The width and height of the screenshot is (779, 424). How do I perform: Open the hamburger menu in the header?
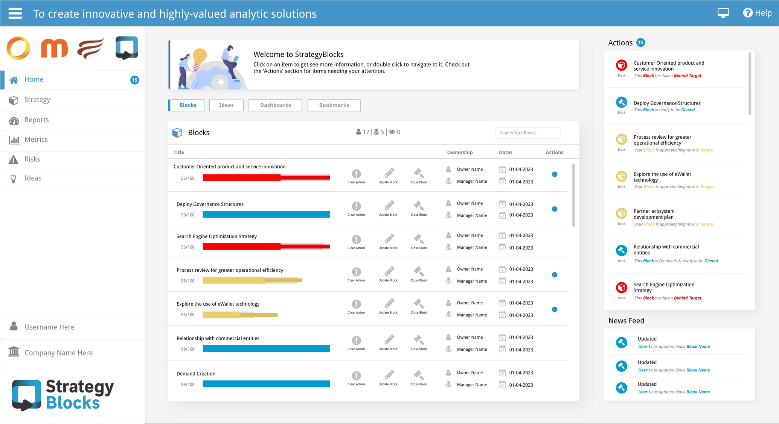click(x=15, y=14)
